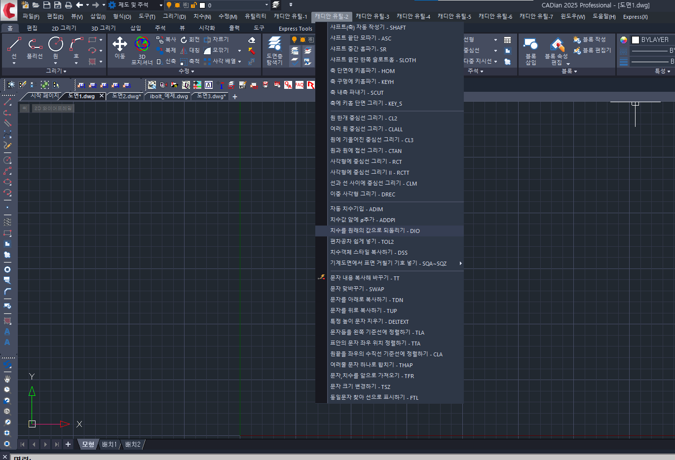Choose the DIO dimension restore menu item

[x=375, y=230]
